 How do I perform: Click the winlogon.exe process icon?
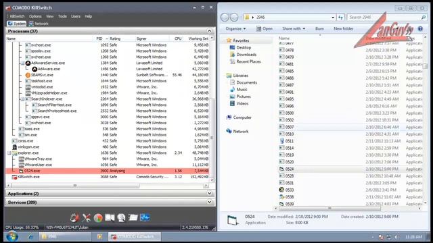pos(15,147)
